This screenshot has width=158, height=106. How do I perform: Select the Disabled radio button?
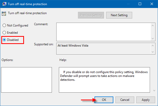click(4, 40)
